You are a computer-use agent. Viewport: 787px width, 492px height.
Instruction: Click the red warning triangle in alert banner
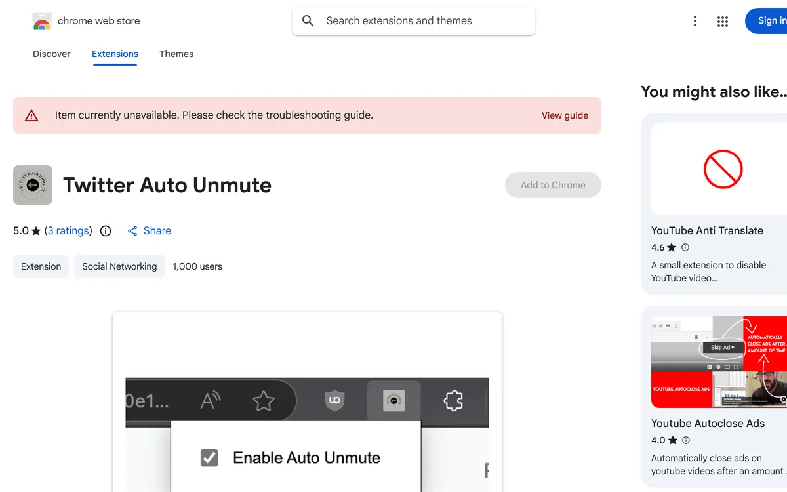31,115
